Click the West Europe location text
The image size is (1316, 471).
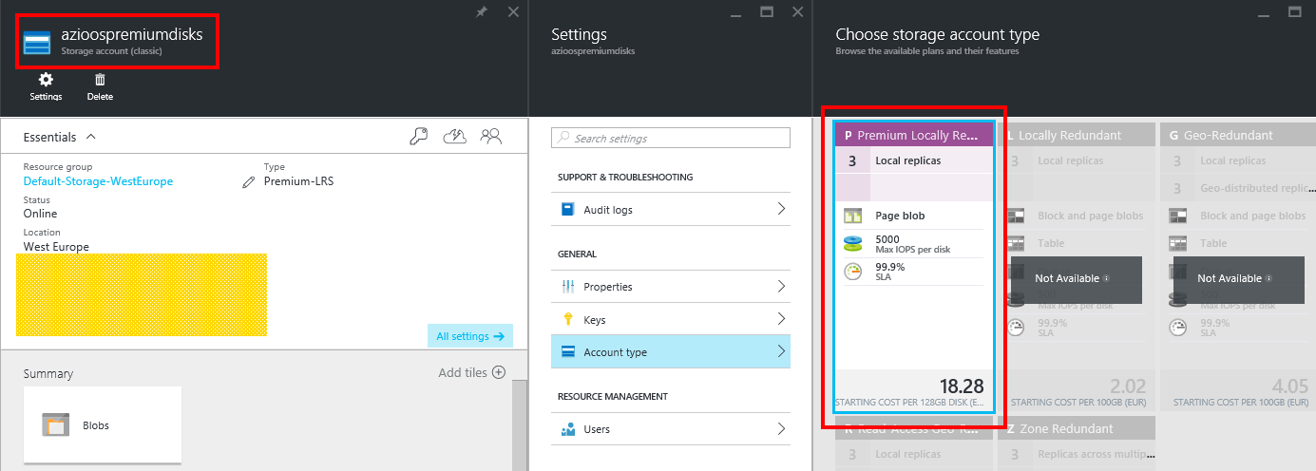(x=56, y=247)
